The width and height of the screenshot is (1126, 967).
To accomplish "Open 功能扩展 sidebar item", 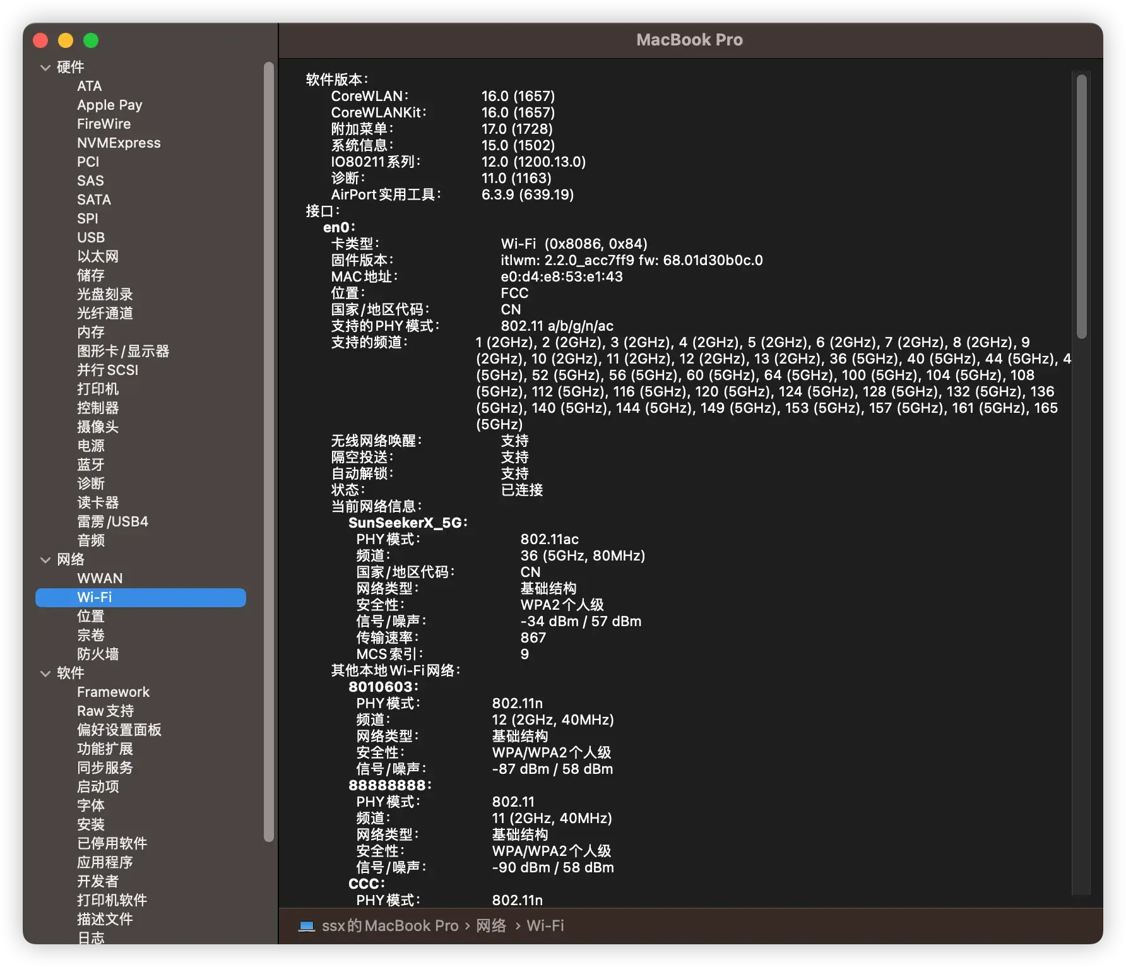I will point(105,749).
